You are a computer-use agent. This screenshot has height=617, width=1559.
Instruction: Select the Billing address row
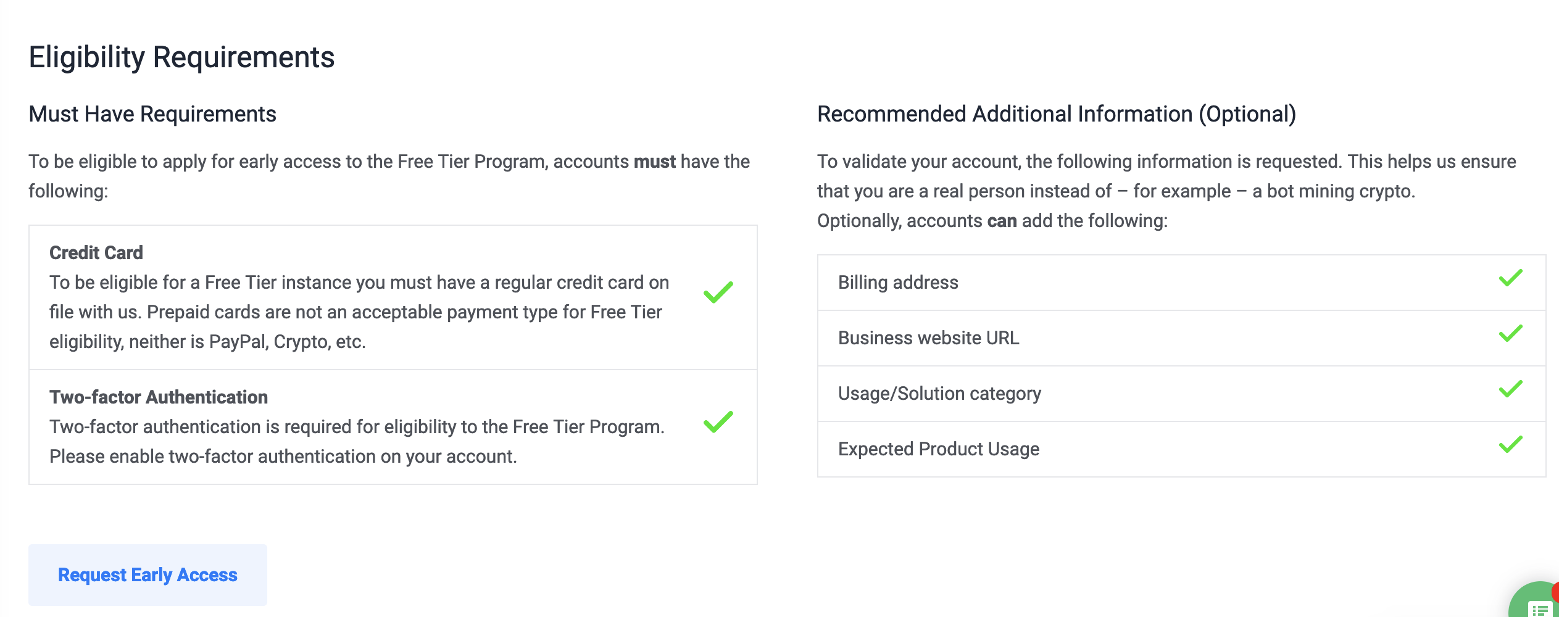[x=1181, y=283]
